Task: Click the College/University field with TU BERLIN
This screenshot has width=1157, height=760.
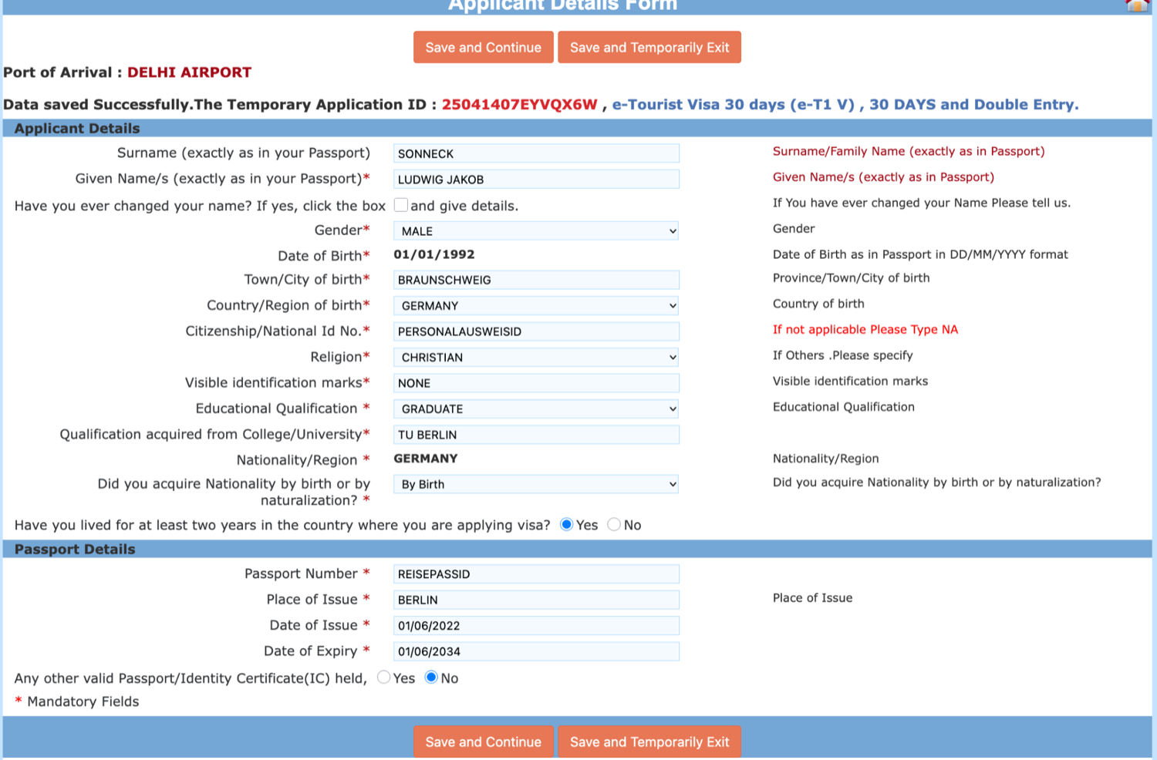Action: pos(536,435)
